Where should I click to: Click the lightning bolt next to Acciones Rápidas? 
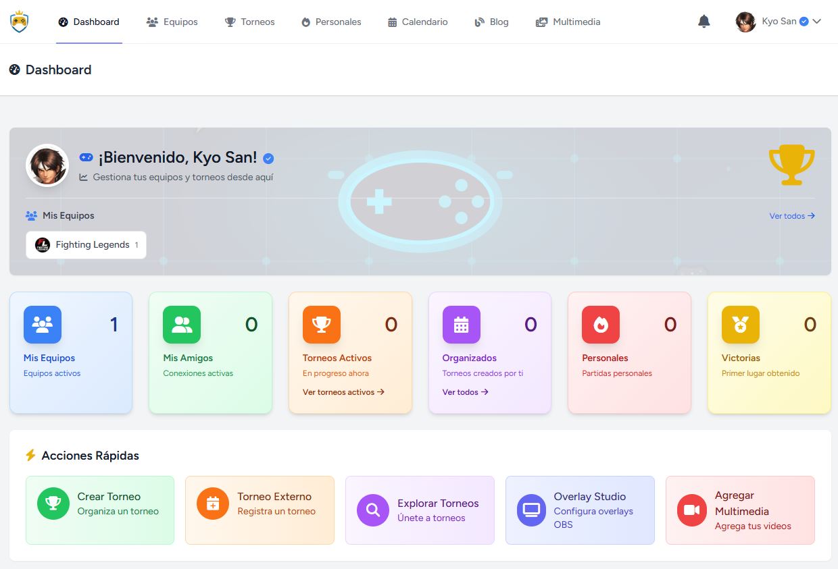click(30, 456)
